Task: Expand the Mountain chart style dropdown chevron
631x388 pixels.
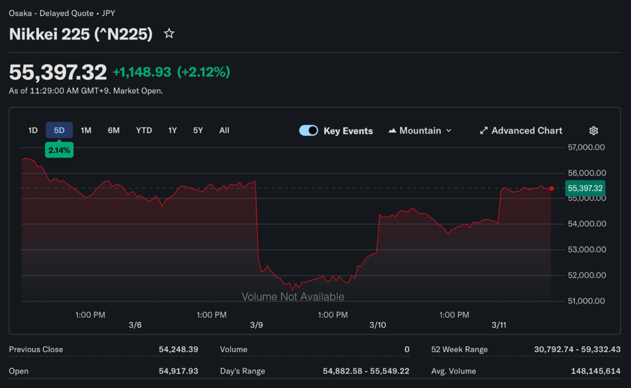Action: [x=449, y=131]
